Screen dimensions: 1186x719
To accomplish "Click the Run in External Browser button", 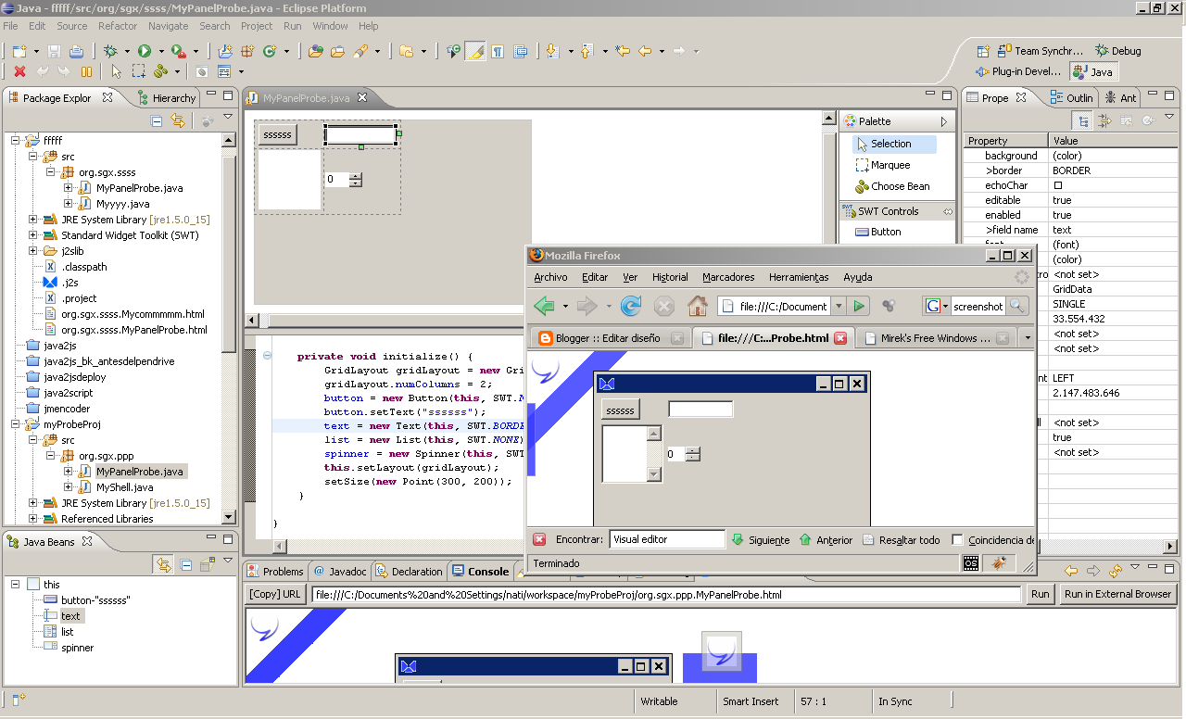I will (x=1117, y=594).
